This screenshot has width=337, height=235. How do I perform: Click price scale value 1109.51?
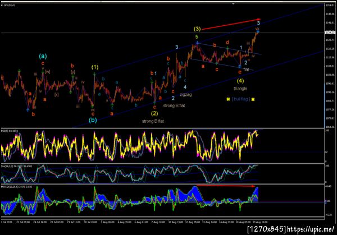(x=330, y=66)
